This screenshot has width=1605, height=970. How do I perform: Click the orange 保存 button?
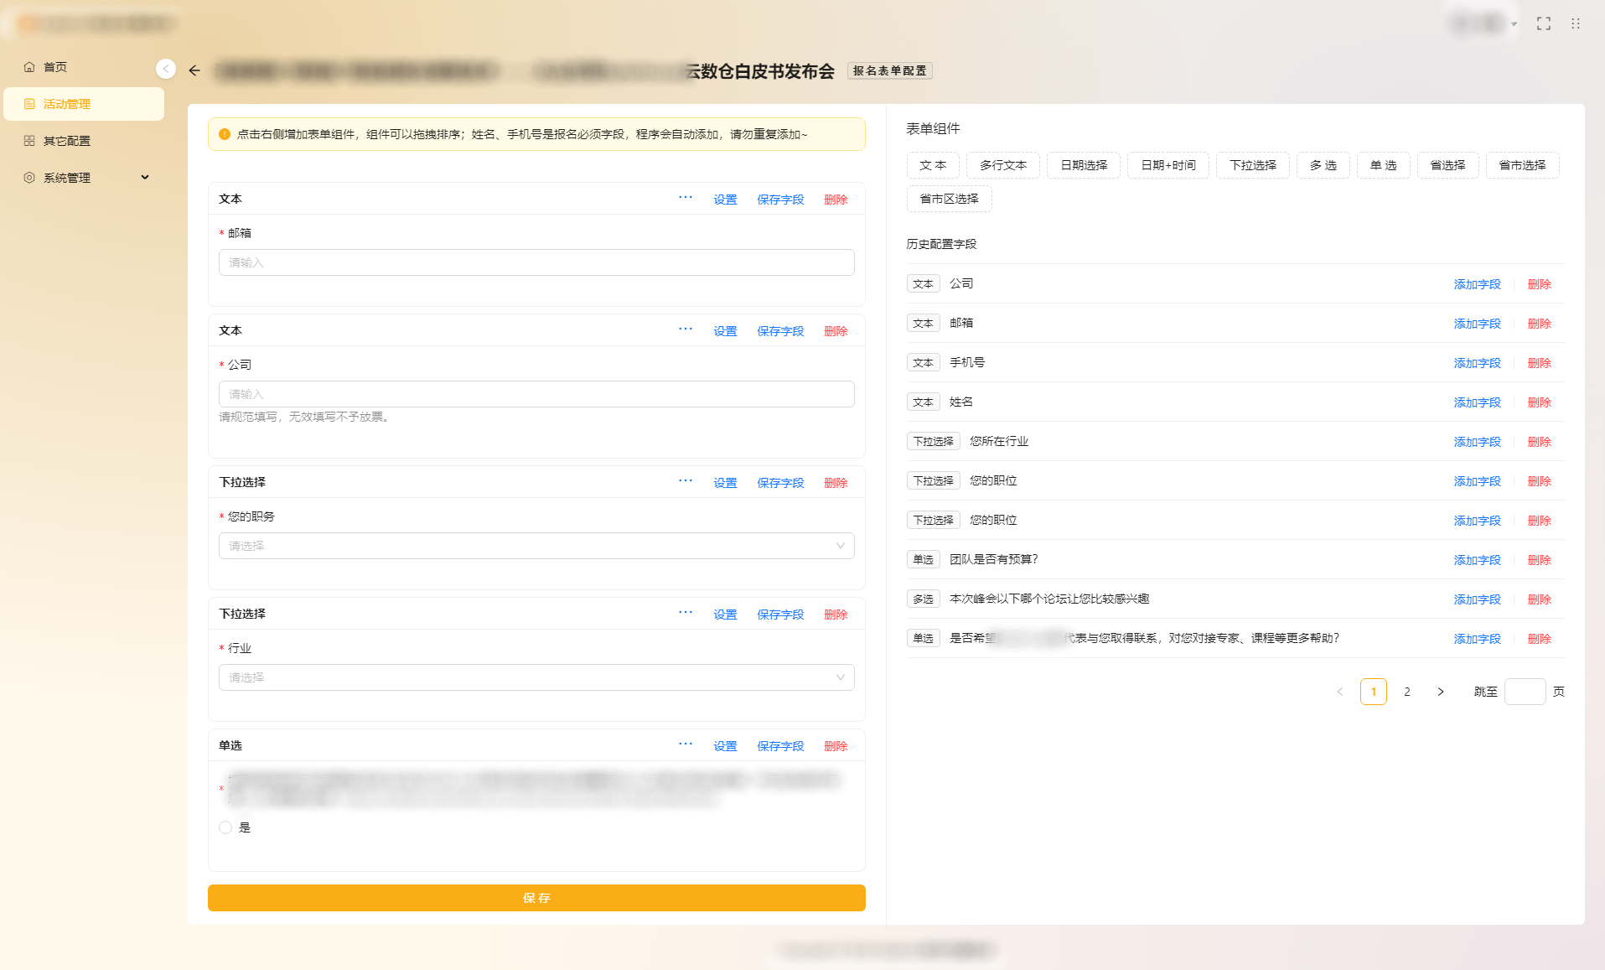pos(536,898)
